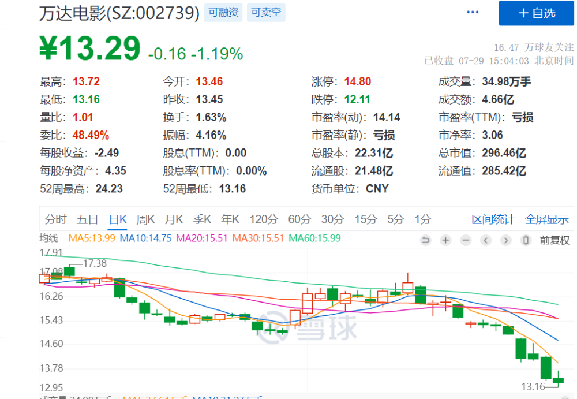Click the stock title 万达电影(SZ:002739)

tap(119, 13)
